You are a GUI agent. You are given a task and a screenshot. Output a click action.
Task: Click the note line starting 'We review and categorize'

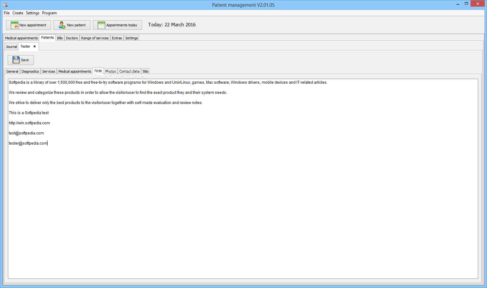pyautogui.click(x=118, y=93)
